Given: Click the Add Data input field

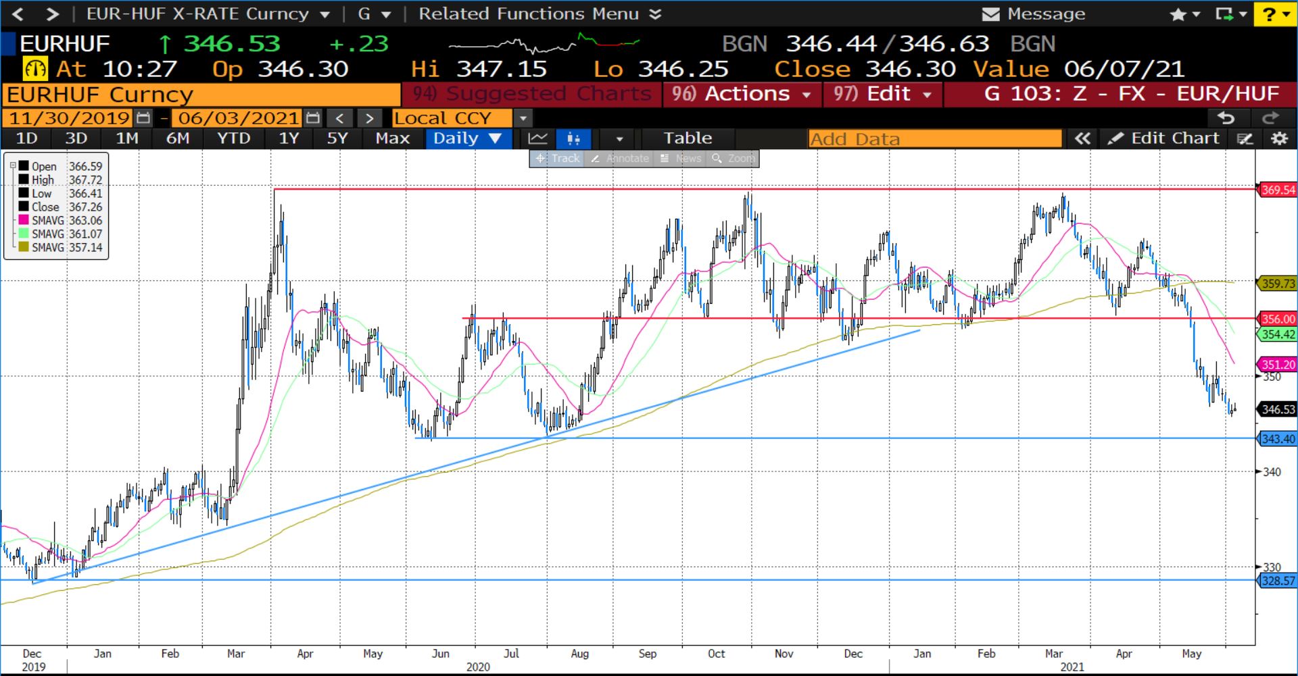Looking at the screenshot, I should click(x=935, y=139).
